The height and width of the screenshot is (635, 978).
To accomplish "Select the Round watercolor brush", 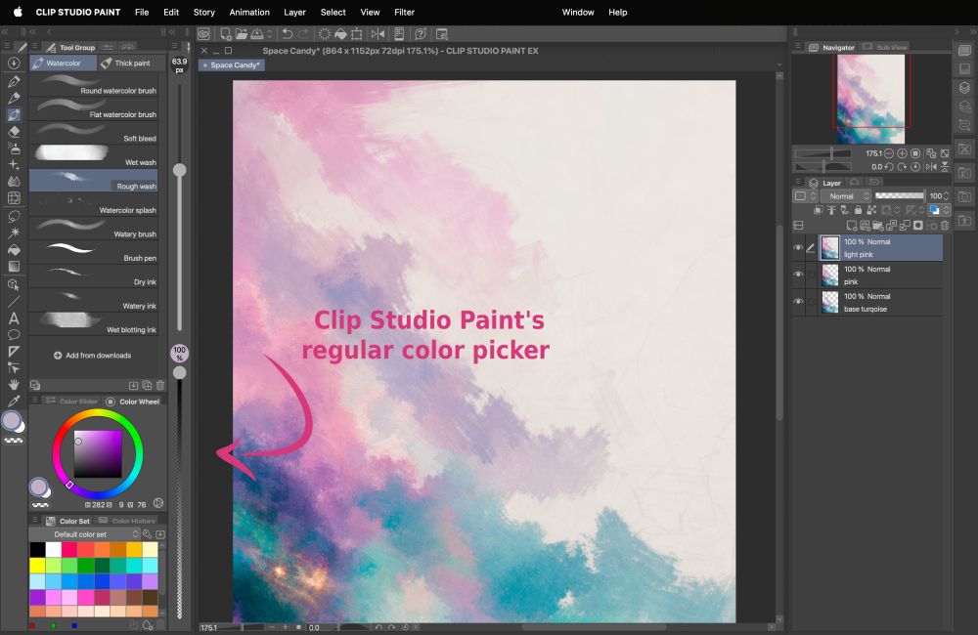I will pos(94,85).
